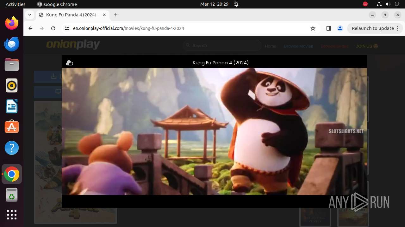Go to the Home link
This screenshot has width=405, height=227.
click(271, 46)
